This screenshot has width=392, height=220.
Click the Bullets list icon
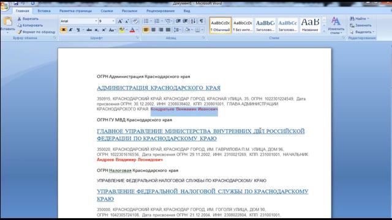click(146, 21)
